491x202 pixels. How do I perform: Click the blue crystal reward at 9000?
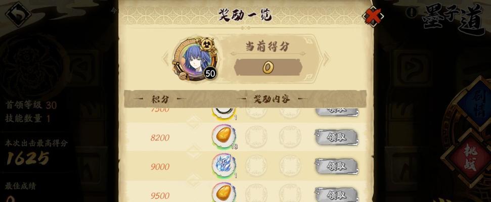point(224,165)
